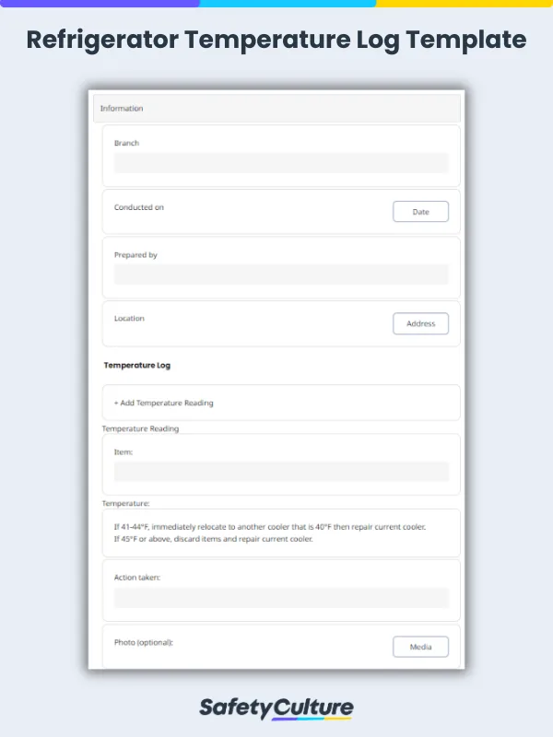Click the Refrigerator Temperature Log Template title
Viewport: 553px width, 737px height.
[276, 41]
